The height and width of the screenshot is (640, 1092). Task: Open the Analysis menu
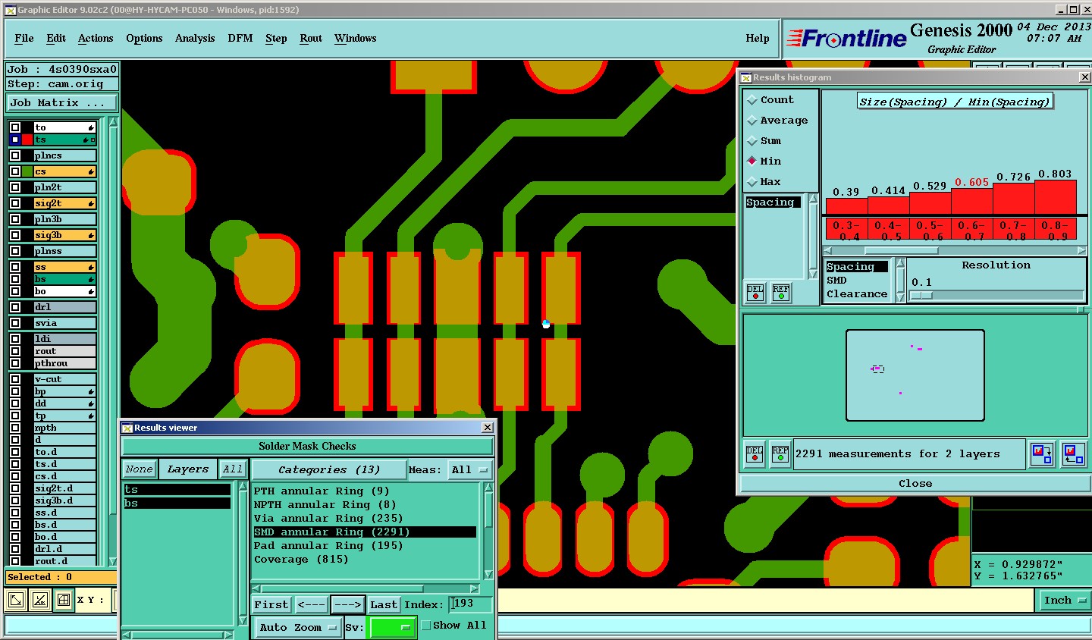pos(195,39)
